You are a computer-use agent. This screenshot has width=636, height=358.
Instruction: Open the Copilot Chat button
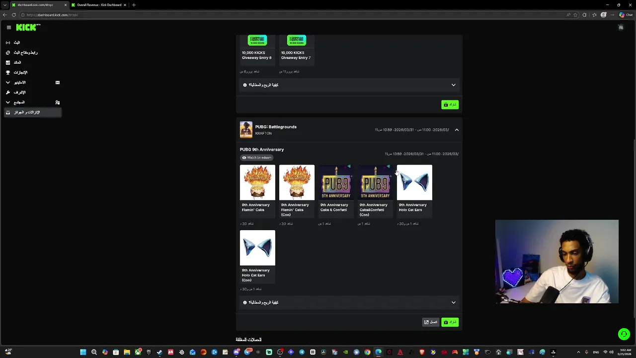tap(626, 15)
